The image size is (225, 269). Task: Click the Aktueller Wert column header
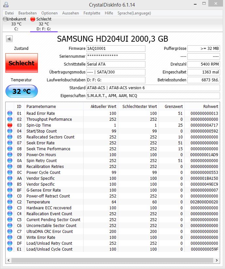click(101, 107)
